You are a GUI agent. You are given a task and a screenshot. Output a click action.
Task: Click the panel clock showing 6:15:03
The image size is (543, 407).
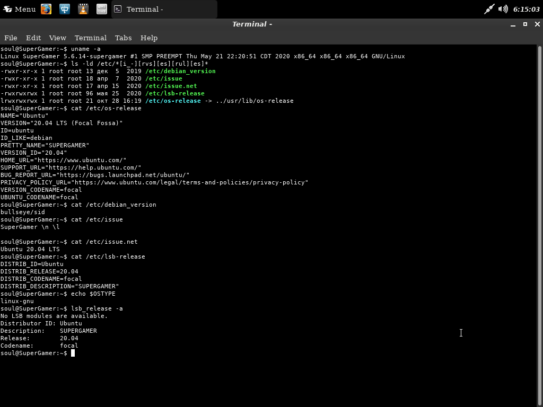(x=526, y=10)
